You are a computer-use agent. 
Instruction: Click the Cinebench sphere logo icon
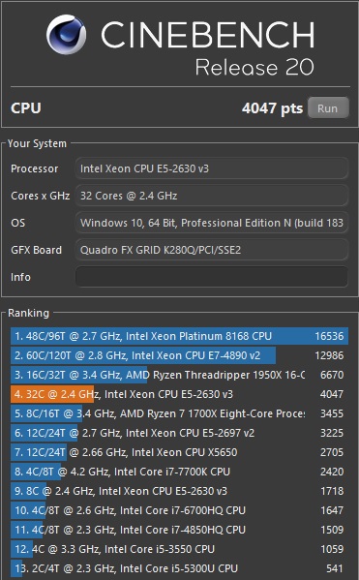tap(66, 35)
